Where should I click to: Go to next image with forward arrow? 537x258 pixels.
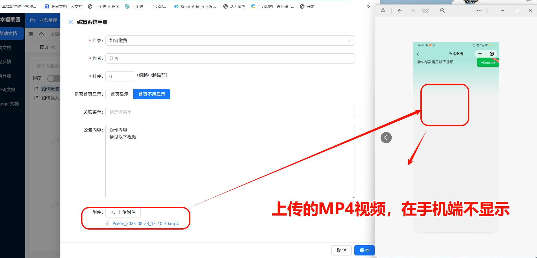coord(413,11)
